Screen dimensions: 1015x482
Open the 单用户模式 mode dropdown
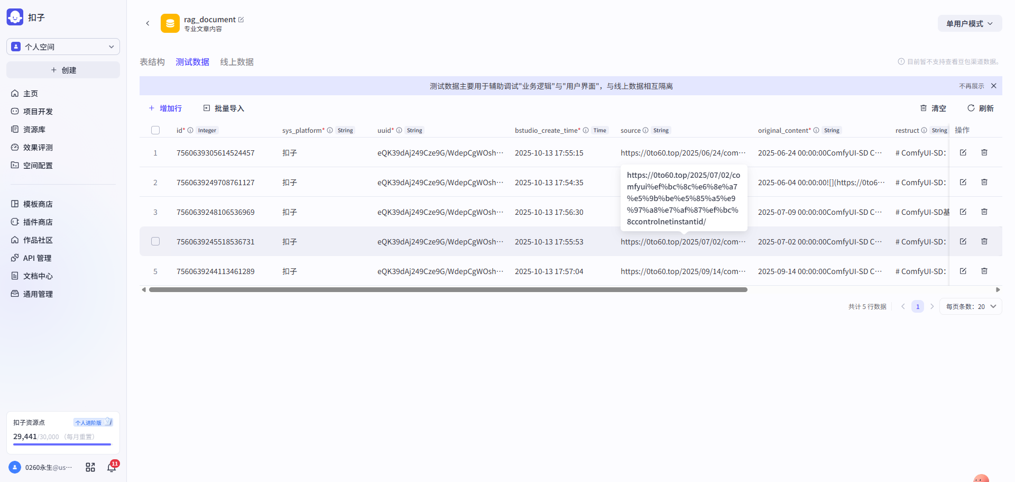click(x=969, y=23)
